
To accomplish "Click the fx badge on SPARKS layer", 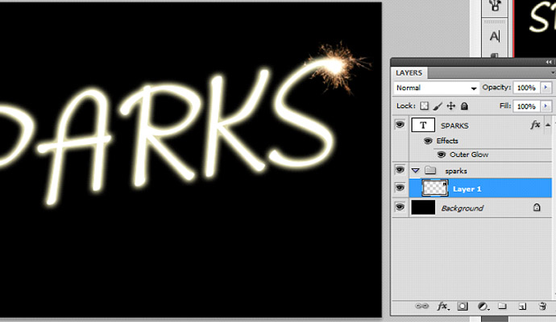I will (535, 125).
